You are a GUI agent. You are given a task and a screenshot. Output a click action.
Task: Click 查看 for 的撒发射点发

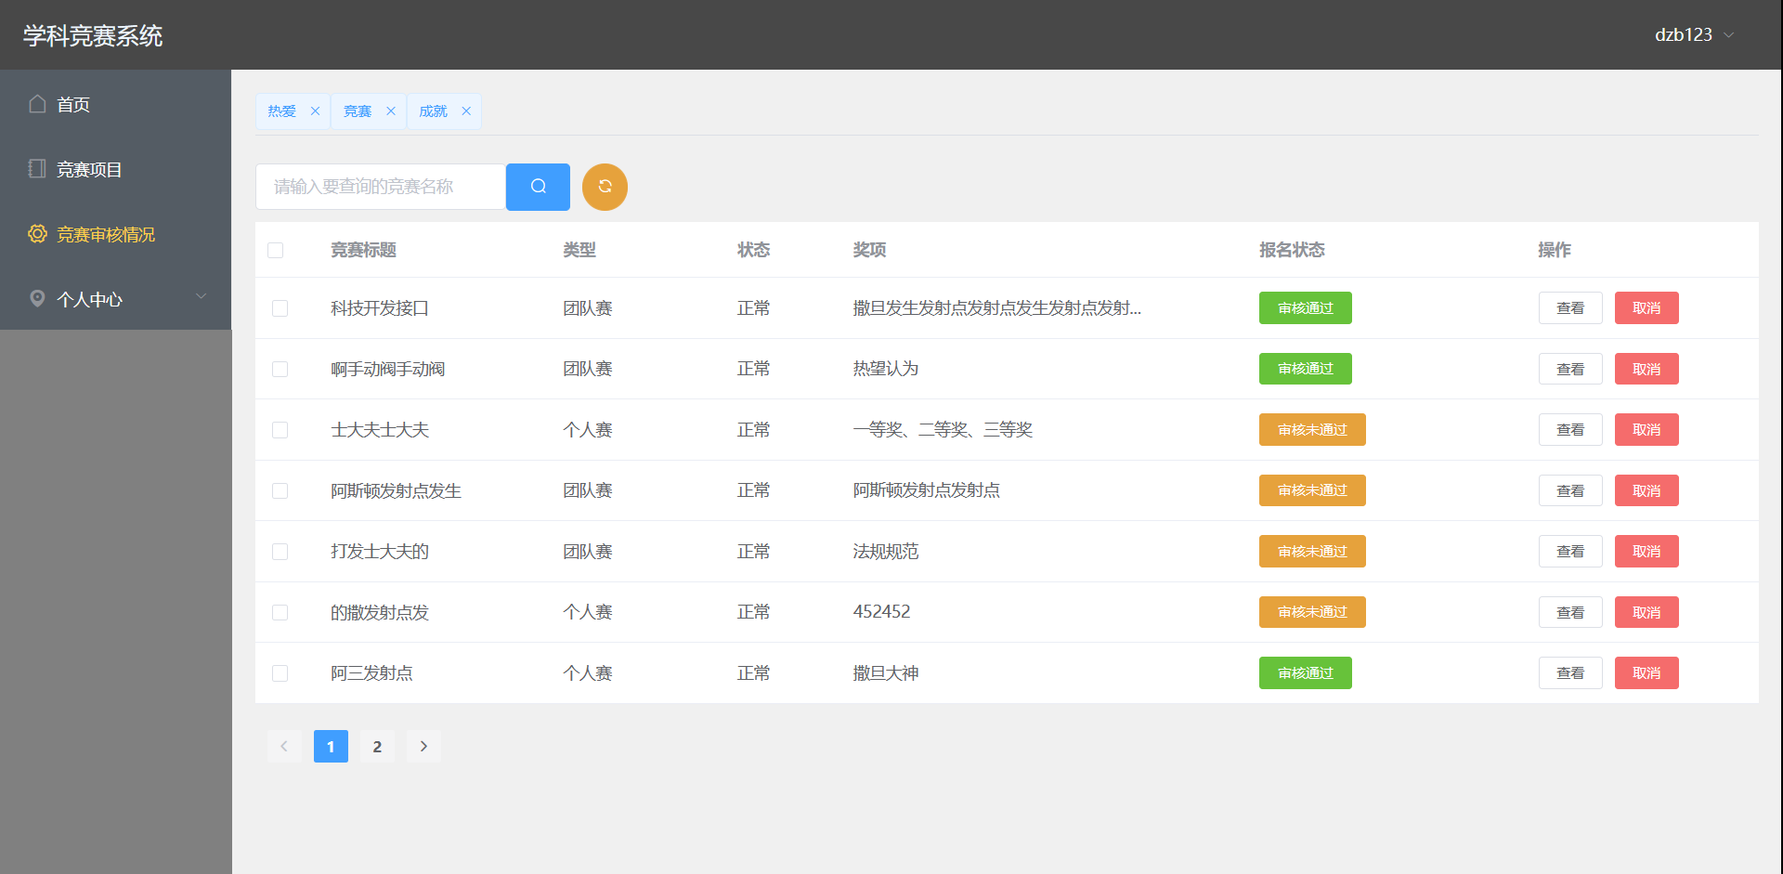point(1570,612)
